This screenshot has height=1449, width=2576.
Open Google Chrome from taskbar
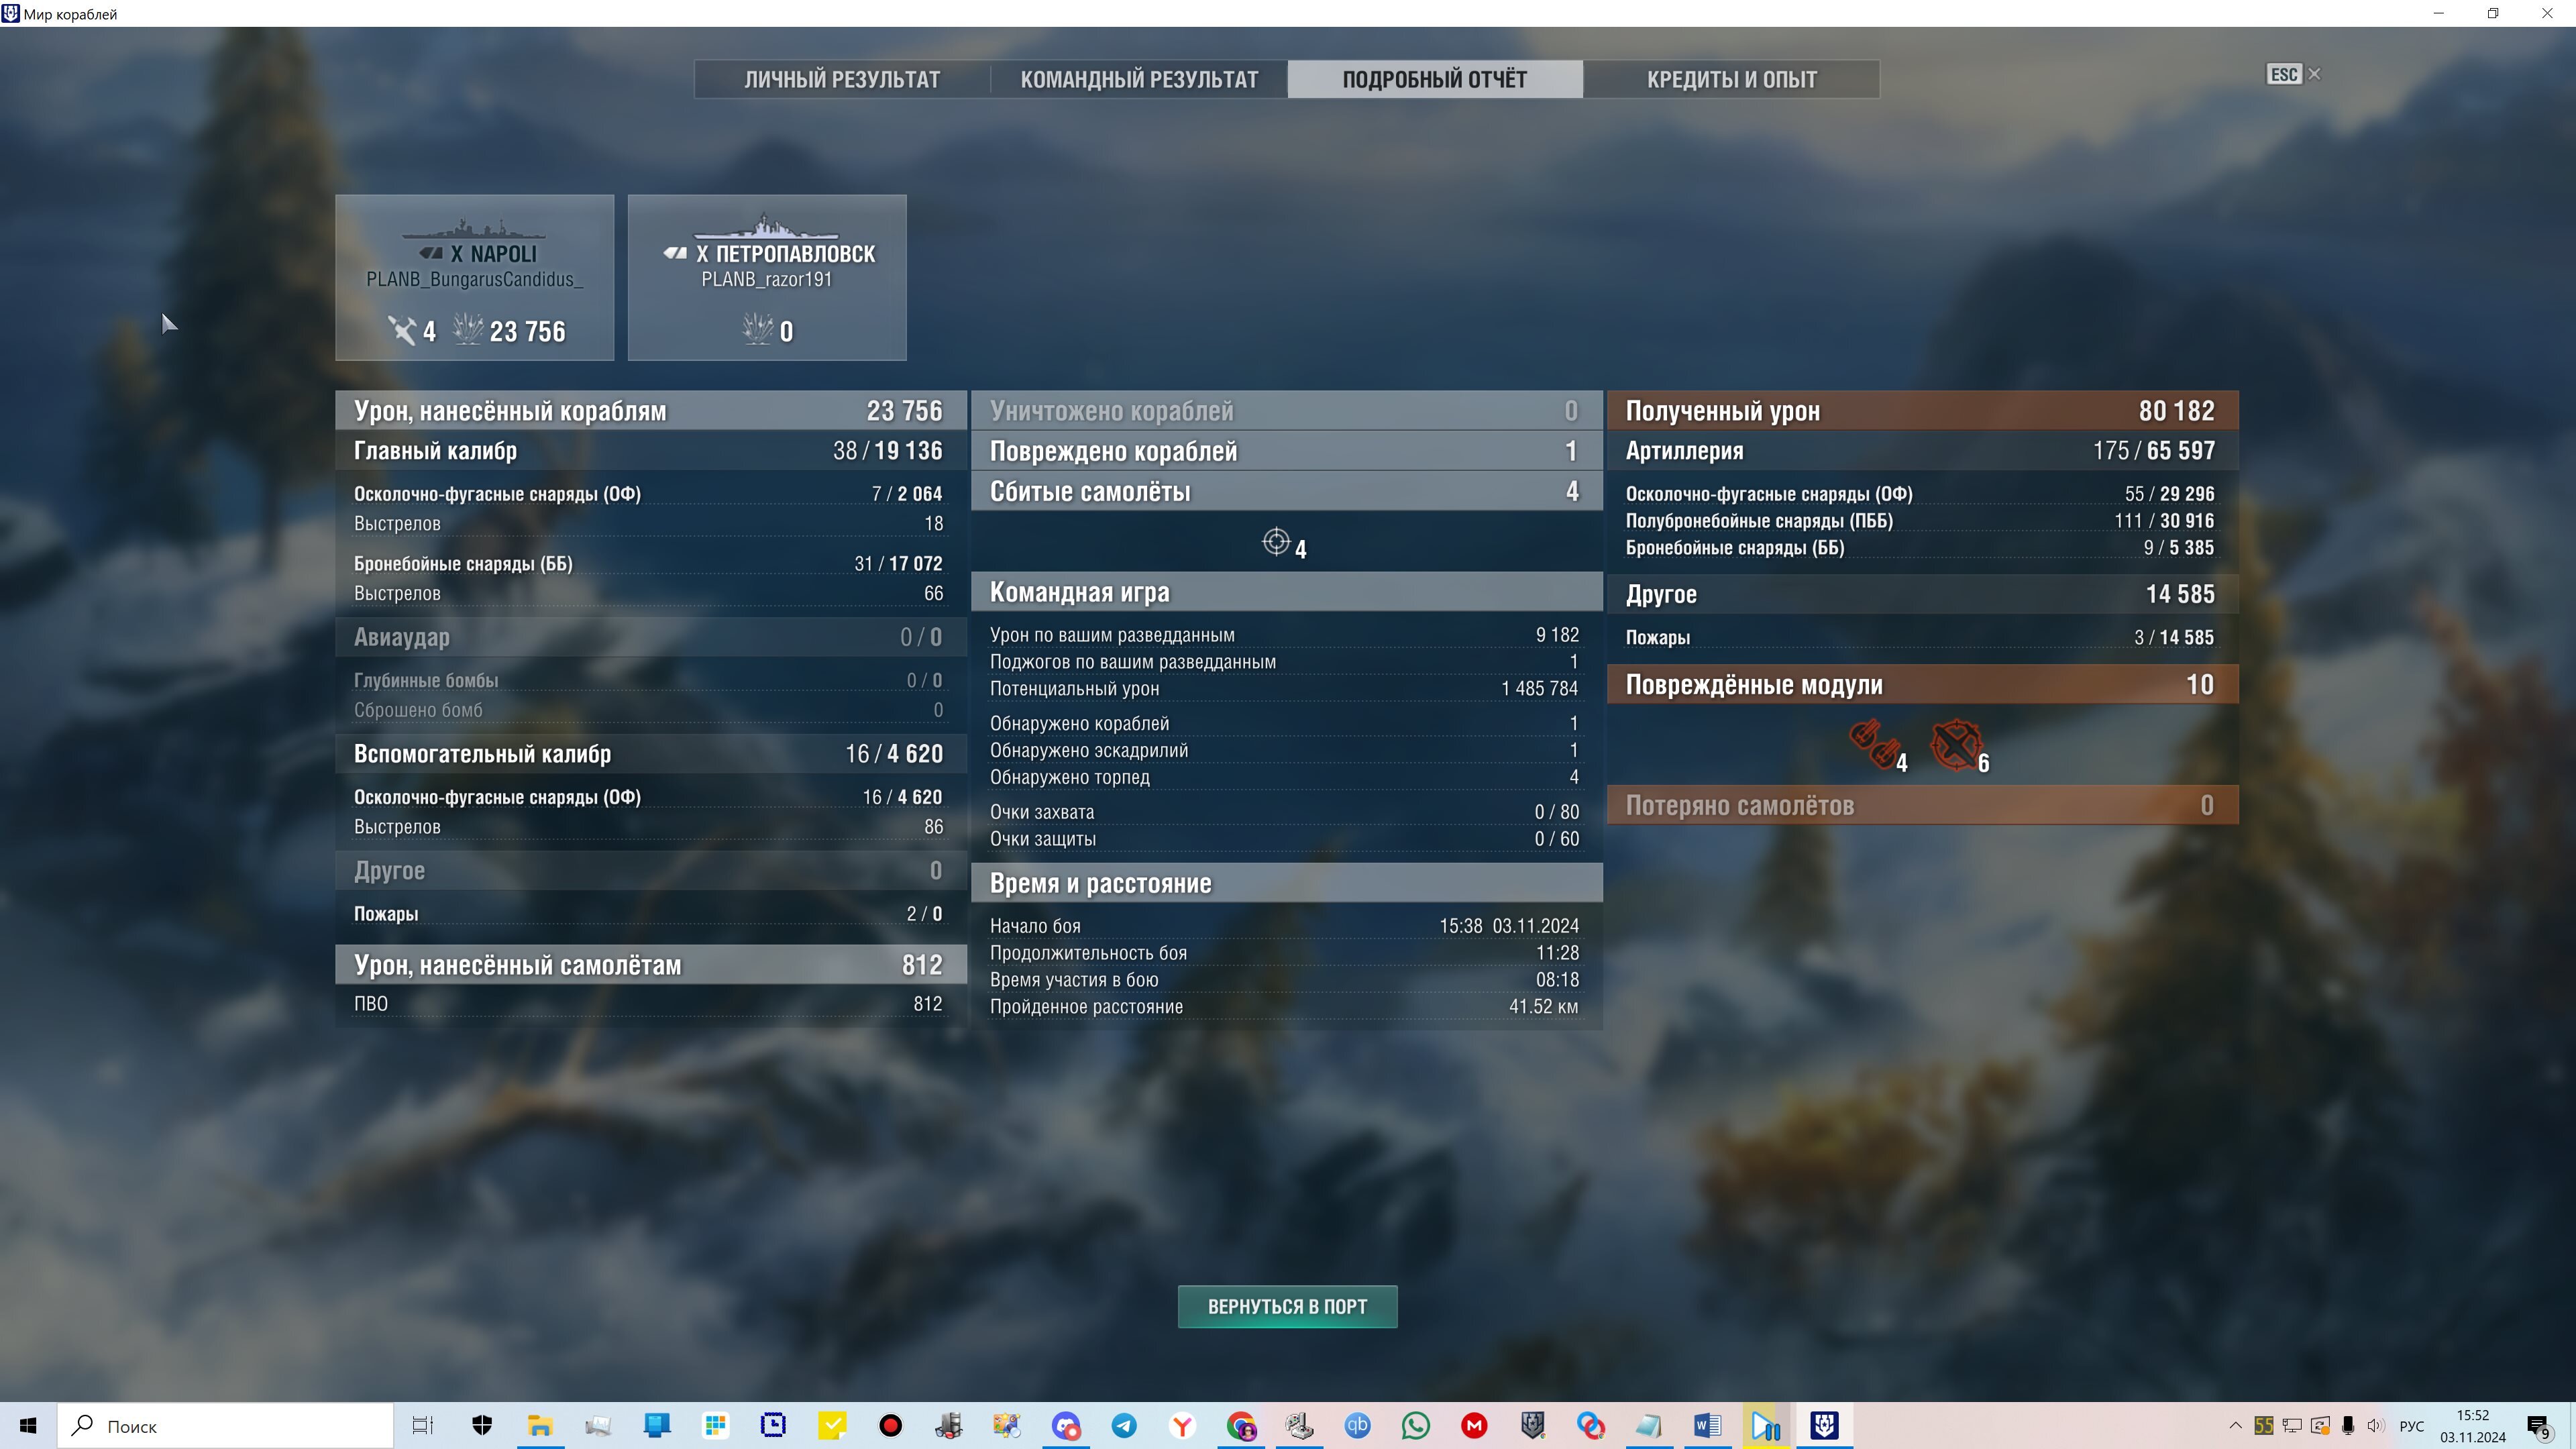coord(1241,1425)
